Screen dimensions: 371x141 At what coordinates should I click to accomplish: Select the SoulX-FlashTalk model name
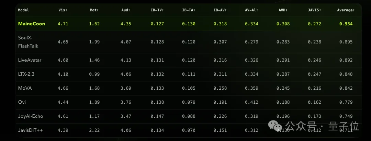coord(28,42)
